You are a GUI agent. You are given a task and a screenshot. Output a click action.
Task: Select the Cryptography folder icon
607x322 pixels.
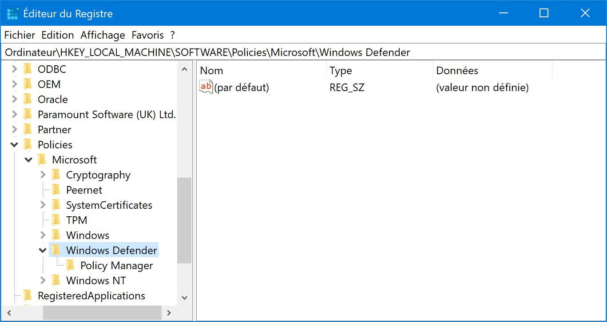[56, 175]
